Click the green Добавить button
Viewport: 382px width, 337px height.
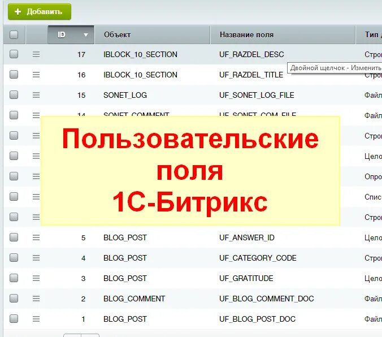(x=40, y=12)
